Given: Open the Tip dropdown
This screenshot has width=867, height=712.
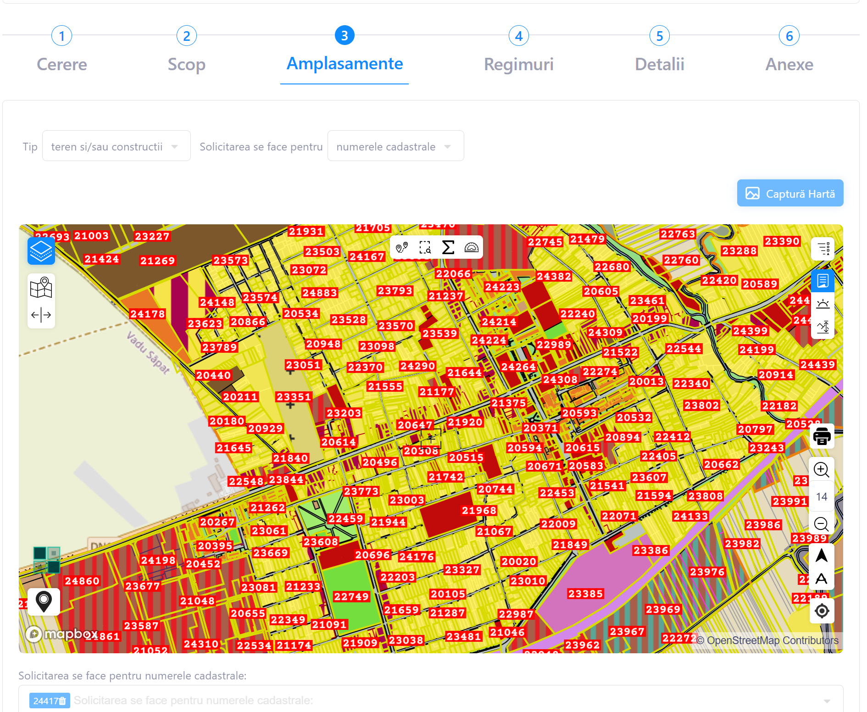Looking at the screenshot, I should point(116,146).
